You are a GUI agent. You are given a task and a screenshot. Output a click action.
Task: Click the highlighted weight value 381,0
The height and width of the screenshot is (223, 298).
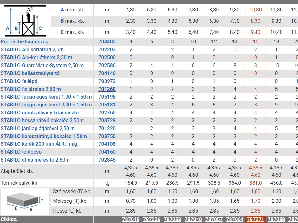coord(256,183)
